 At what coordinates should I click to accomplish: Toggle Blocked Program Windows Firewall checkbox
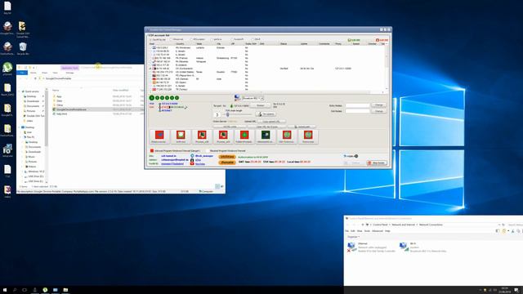pos(208,150)
